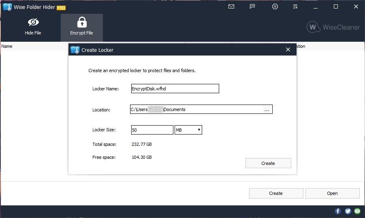Viewport: 365px width, 218px height.
Task: Click the '104.30 GB' free space value
Action: [x=141, y=158]
